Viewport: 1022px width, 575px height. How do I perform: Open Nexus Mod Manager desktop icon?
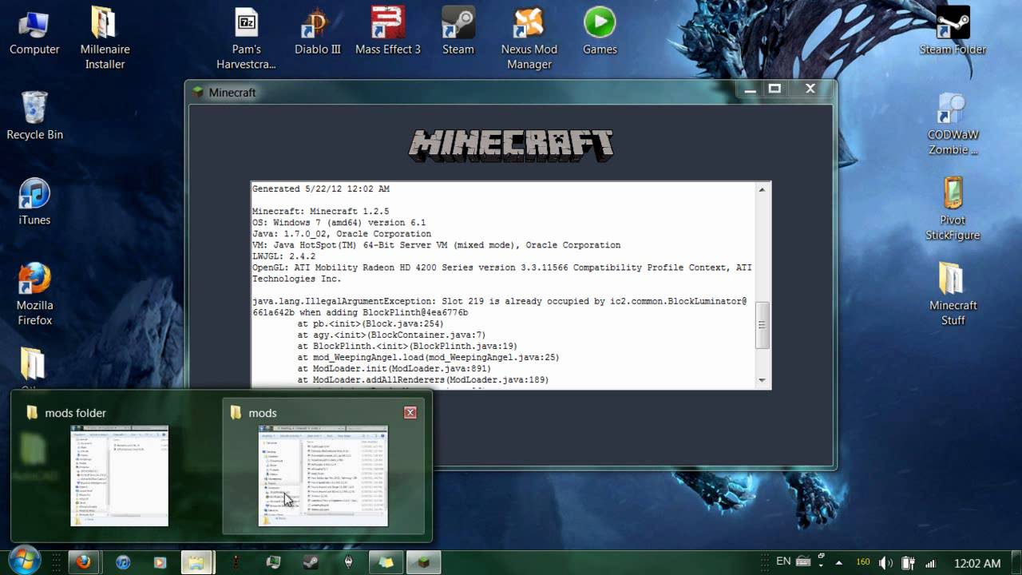coord(529,38)
